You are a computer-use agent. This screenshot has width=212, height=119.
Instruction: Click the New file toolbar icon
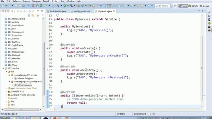(x=3, y=6)
